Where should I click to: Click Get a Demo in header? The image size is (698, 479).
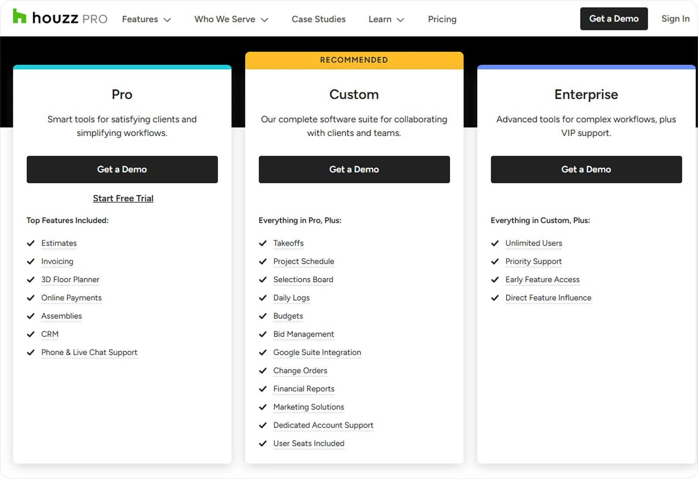(x=614, y=19)
